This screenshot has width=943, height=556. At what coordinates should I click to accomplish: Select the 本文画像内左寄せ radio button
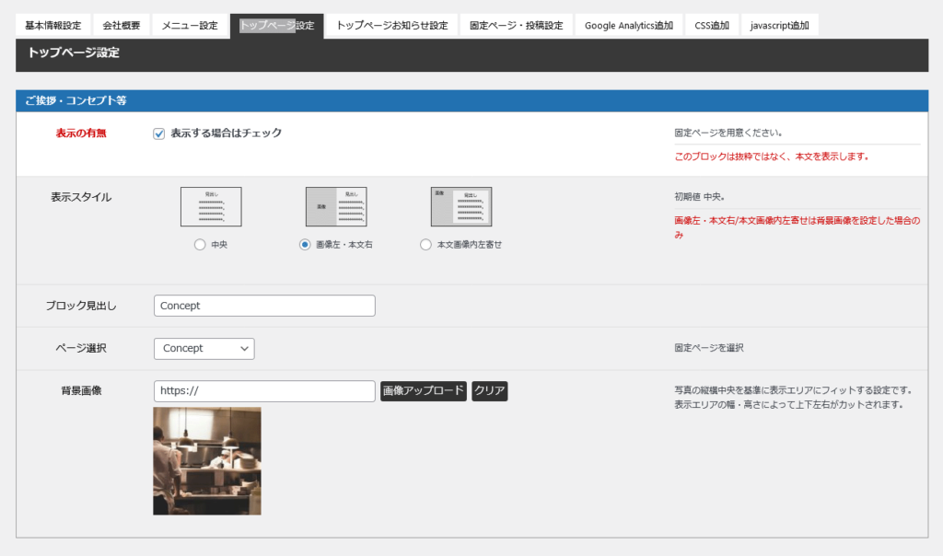click(425, 245)
